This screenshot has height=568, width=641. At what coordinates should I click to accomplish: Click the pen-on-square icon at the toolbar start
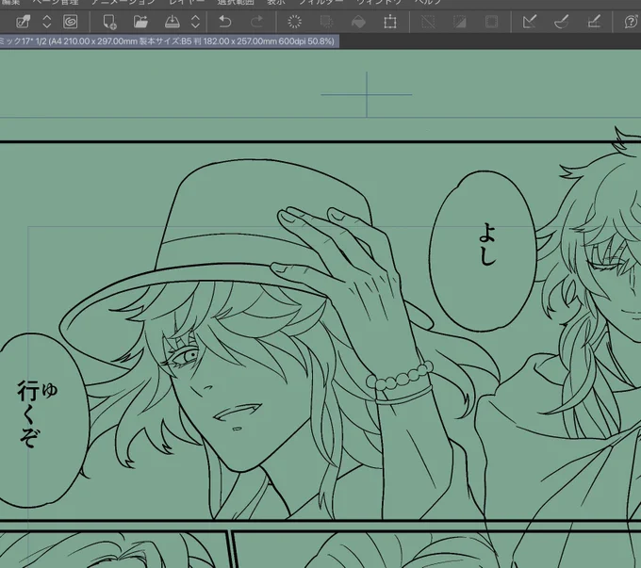tap(23, 22)
